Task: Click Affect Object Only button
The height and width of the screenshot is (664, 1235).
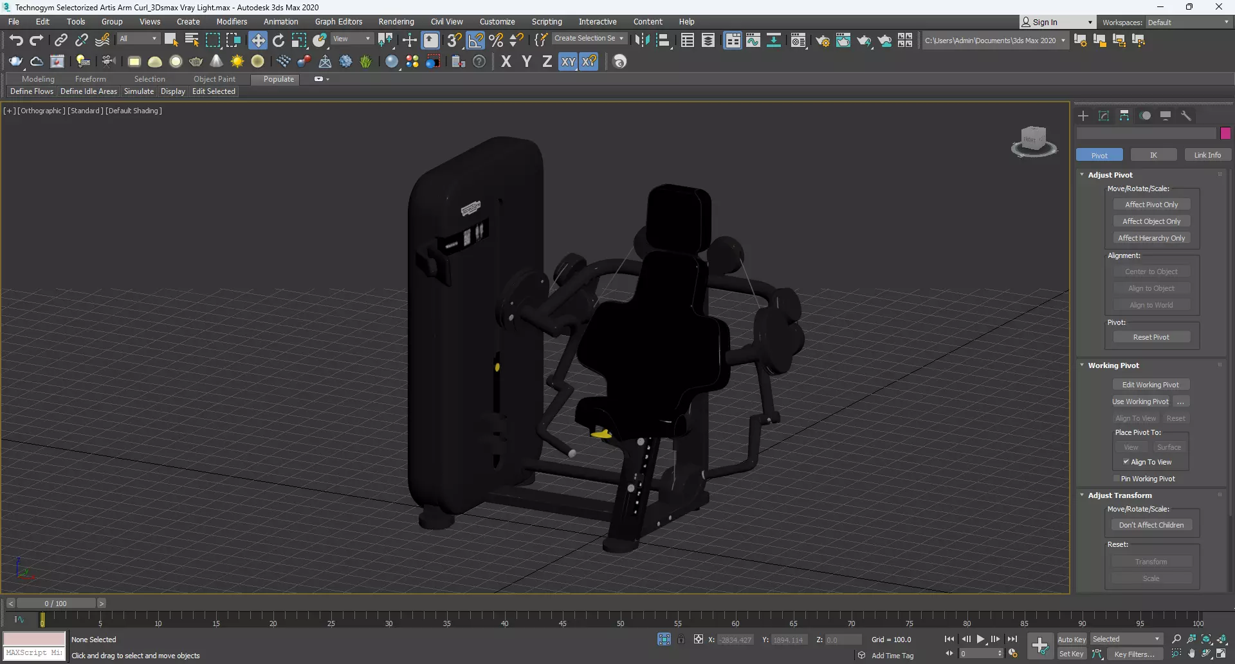Action: [x=1151, y=221]
